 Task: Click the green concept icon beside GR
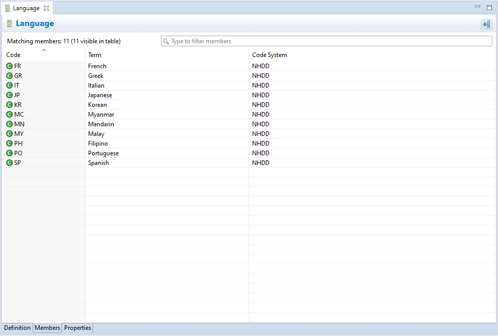coord(9,76)
